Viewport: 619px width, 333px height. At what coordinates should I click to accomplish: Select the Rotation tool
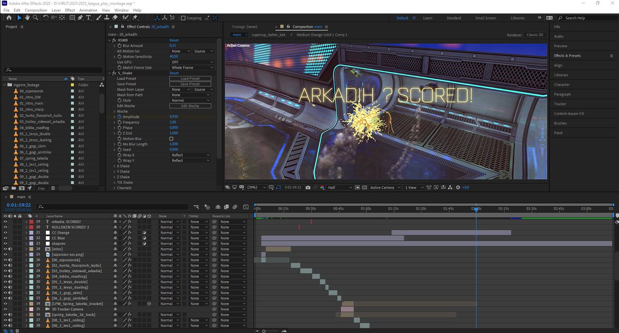[45, 17]
